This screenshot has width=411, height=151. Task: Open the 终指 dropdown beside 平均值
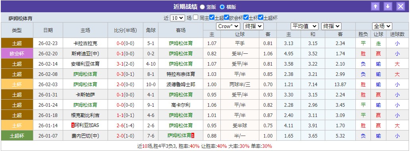tap(331, 26)
